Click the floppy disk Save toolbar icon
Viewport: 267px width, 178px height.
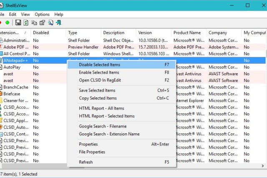click(18, 23)
